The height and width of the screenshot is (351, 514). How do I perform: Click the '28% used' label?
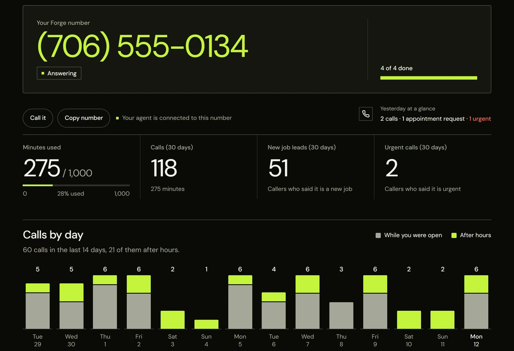(71, 193)
